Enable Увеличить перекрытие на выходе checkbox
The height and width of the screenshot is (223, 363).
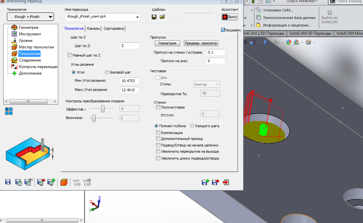(x=158, y=151)
